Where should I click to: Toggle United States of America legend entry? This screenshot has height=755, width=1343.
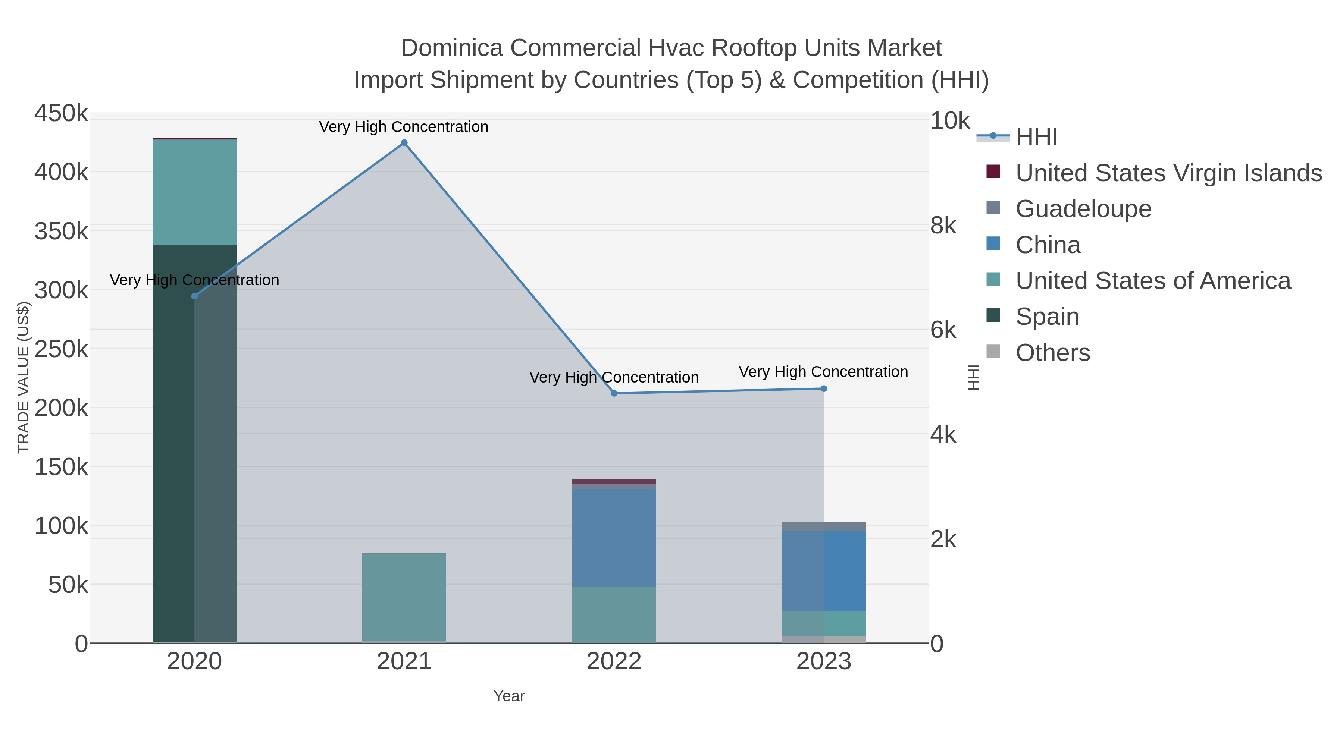pyautogui.click(x=1139, y=280)
